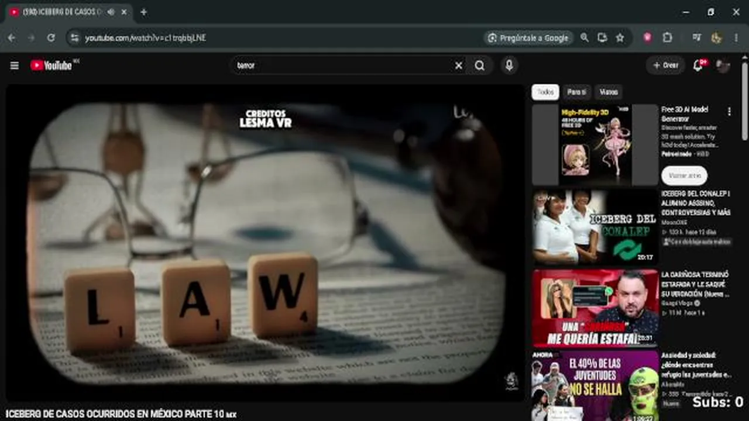Mute the tab via its speaker icon
749x421 pixels.
[x=111, y=12]
